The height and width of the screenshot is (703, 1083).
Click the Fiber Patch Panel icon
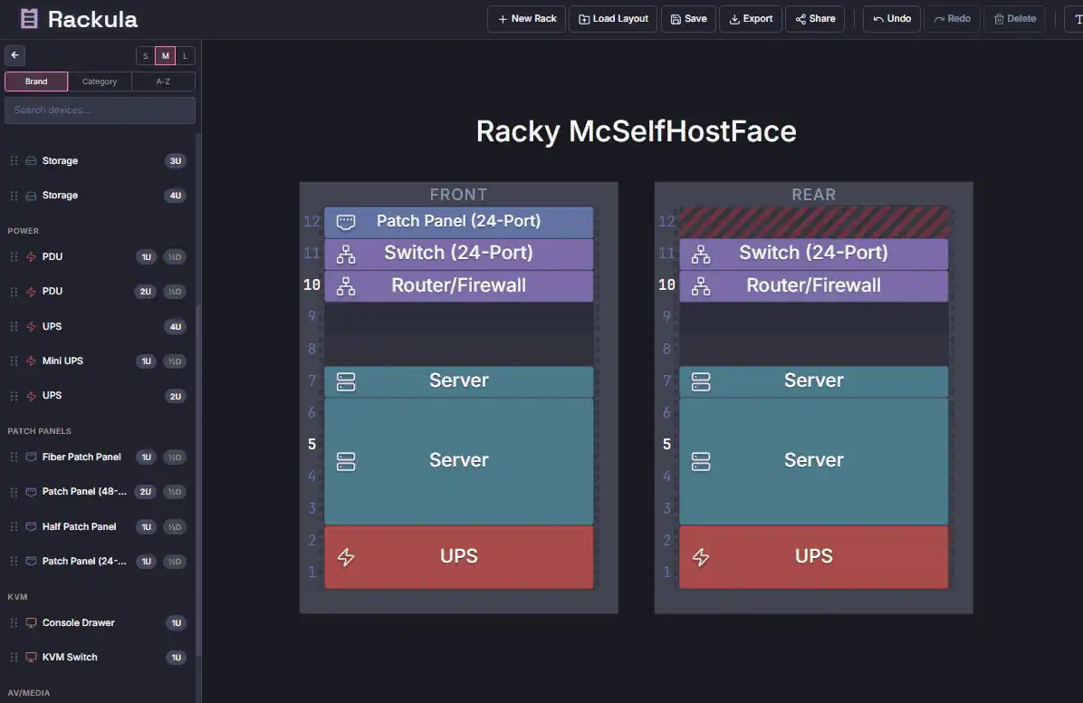pos(31,457)
